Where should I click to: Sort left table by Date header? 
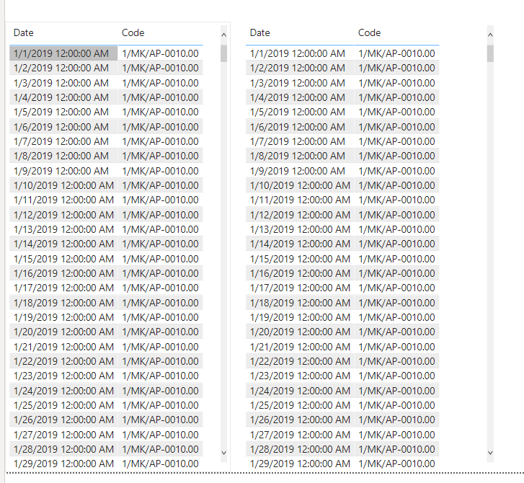[23, 32]
